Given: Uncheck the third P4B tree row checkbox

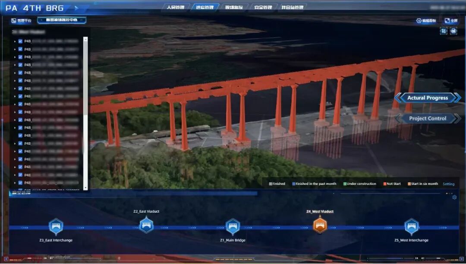Looking at the screenshot, I should [x=20, y=57].
